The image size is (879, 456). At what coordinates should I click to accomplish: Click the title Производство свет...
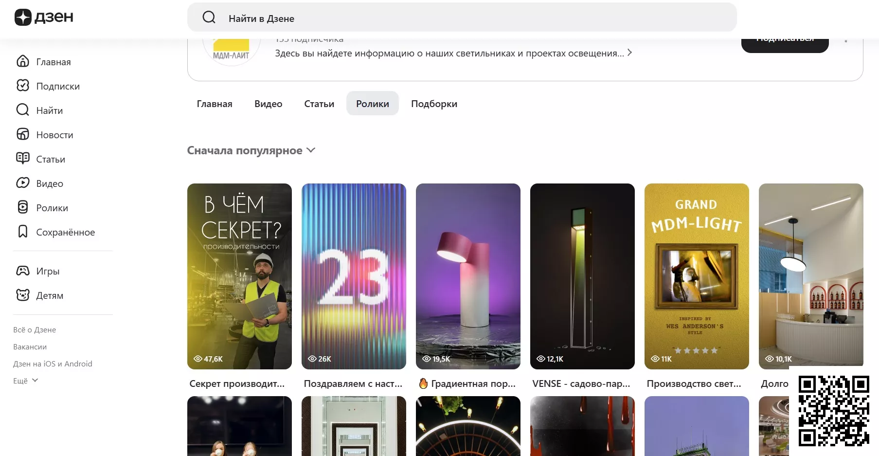(694, 383)
